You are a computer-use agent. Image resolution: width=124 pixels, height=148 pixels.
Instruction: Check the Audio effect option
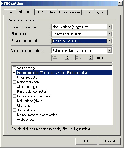click(x=14, y=119)
